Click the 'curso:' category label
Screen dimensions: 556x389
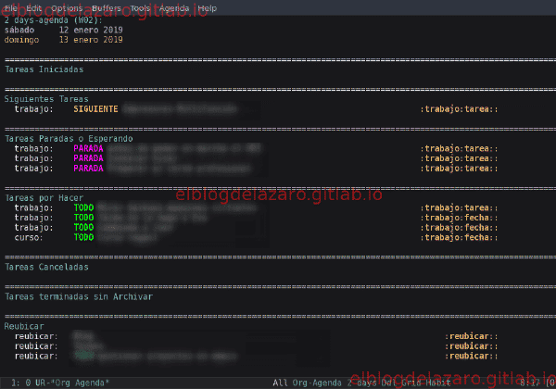pos(29,237)
